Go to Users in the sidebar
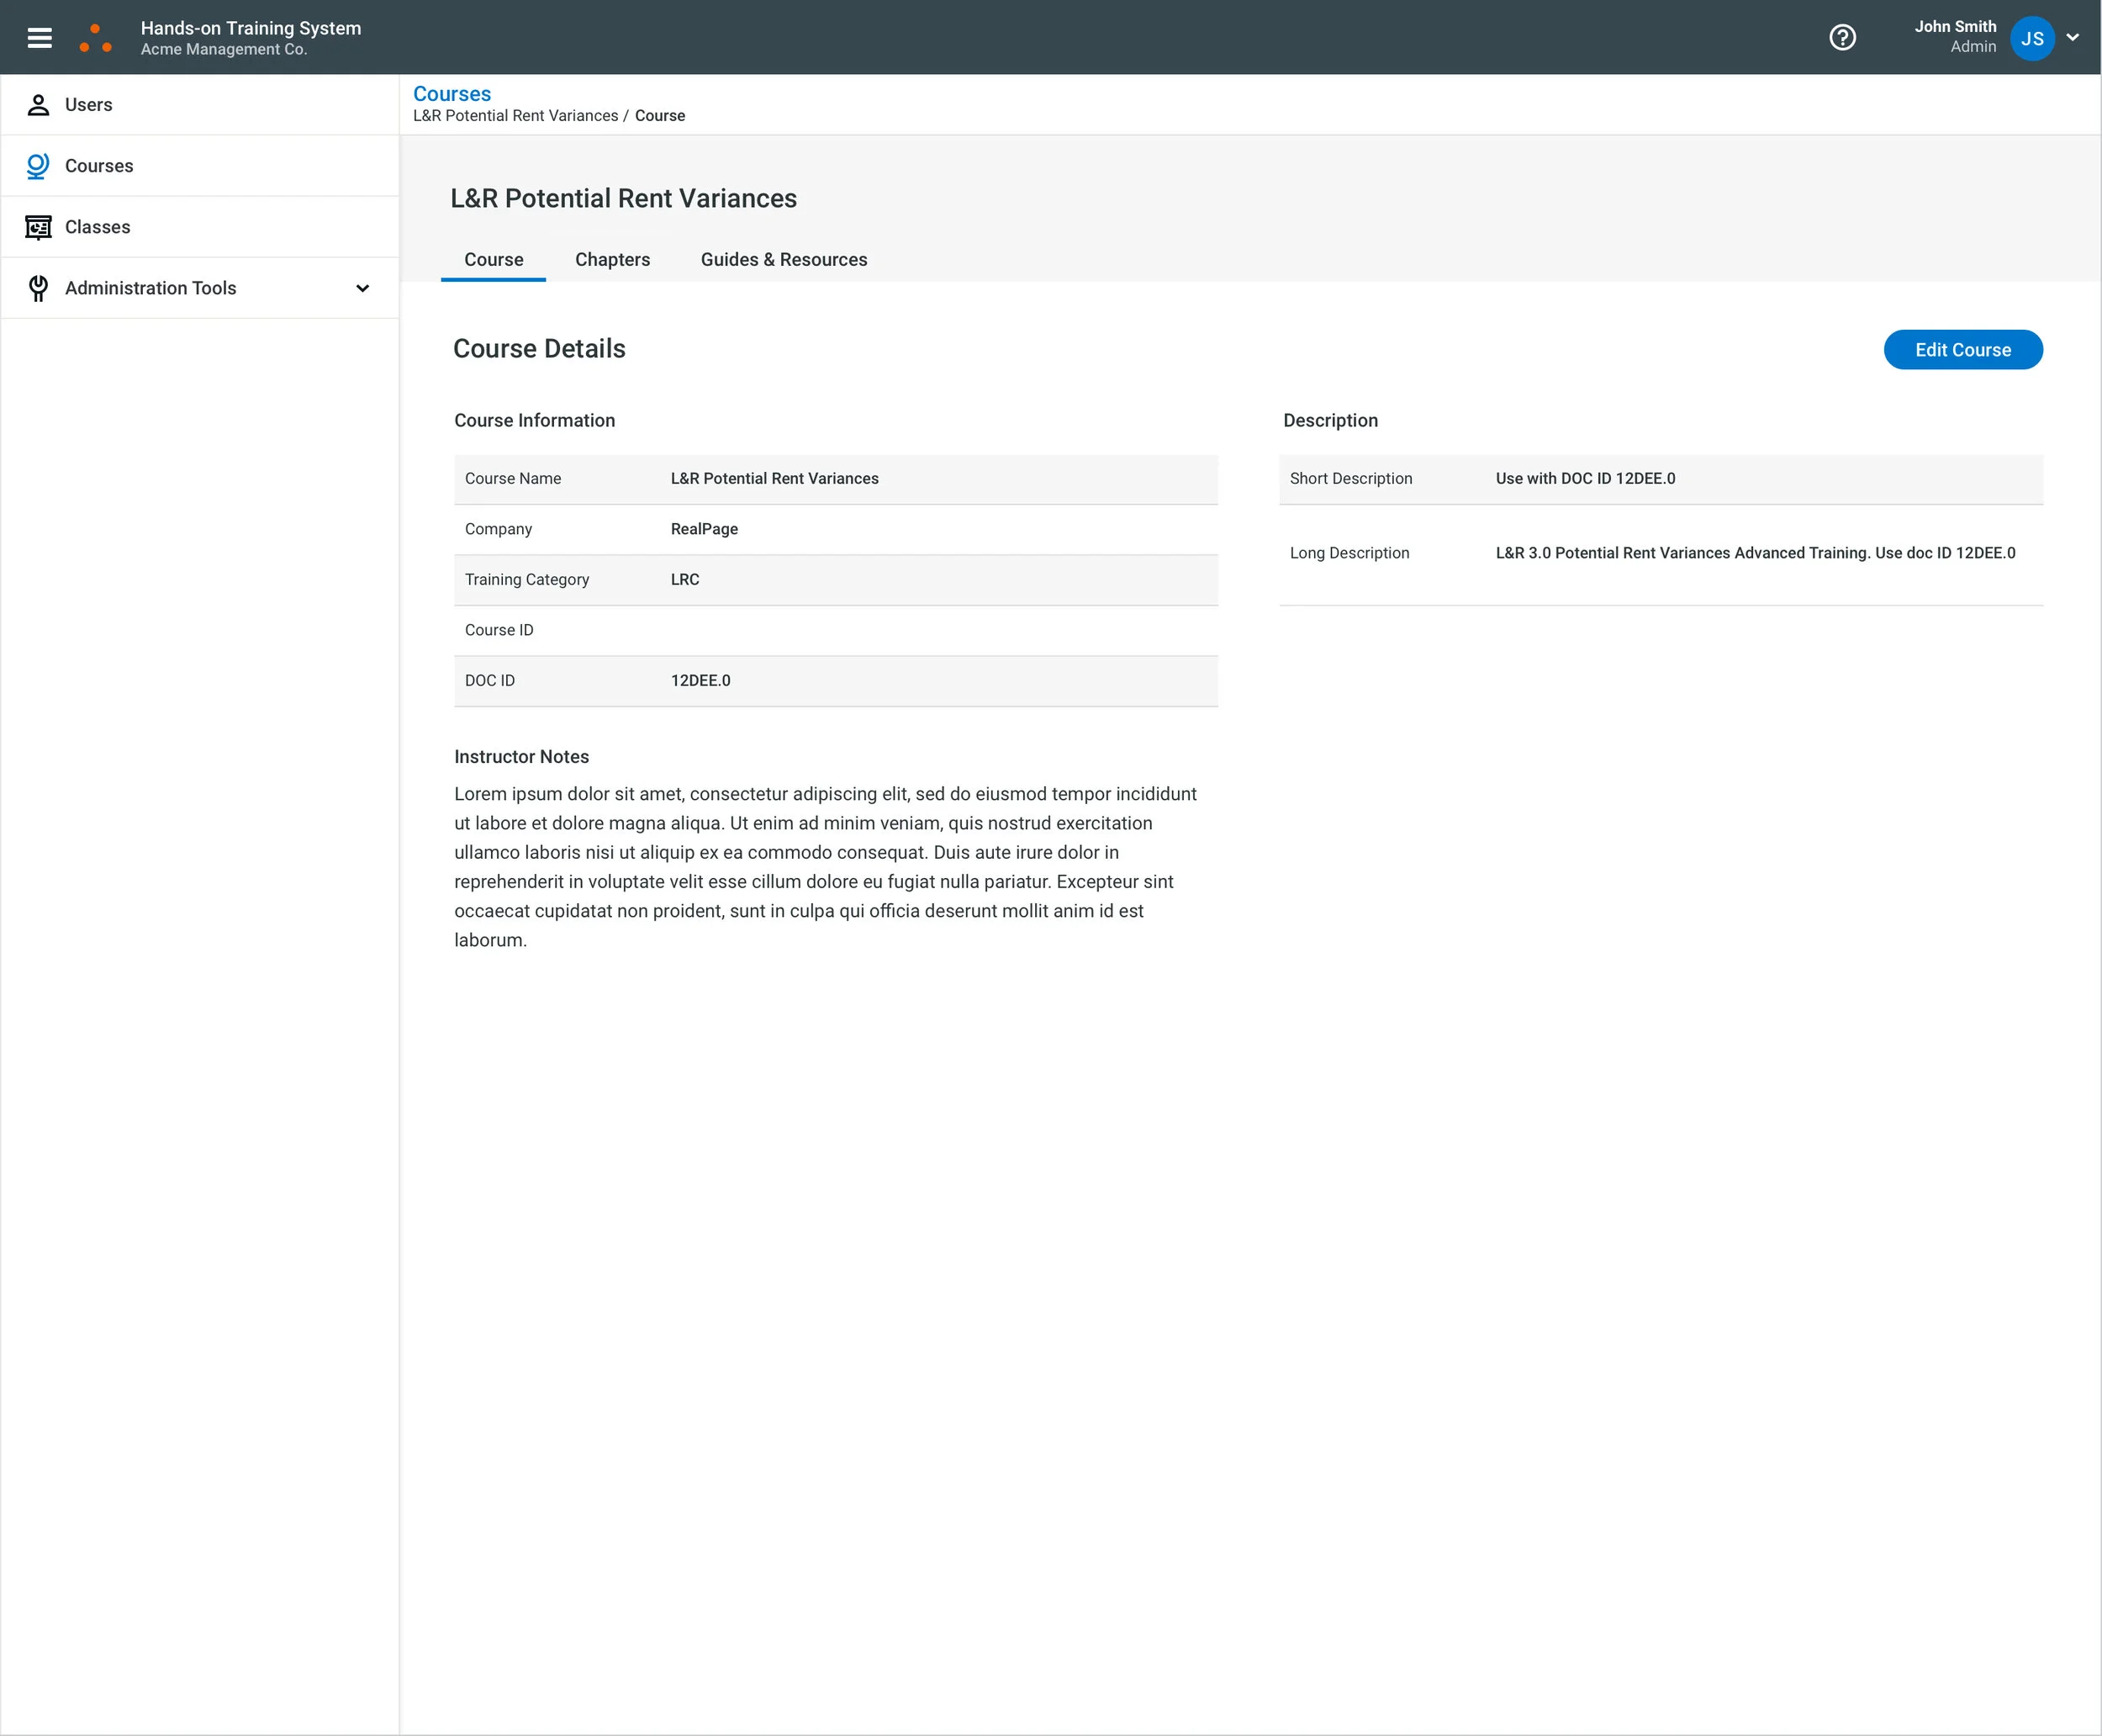This screenshot has width=2102, height=1736. [x=88, y=105]
